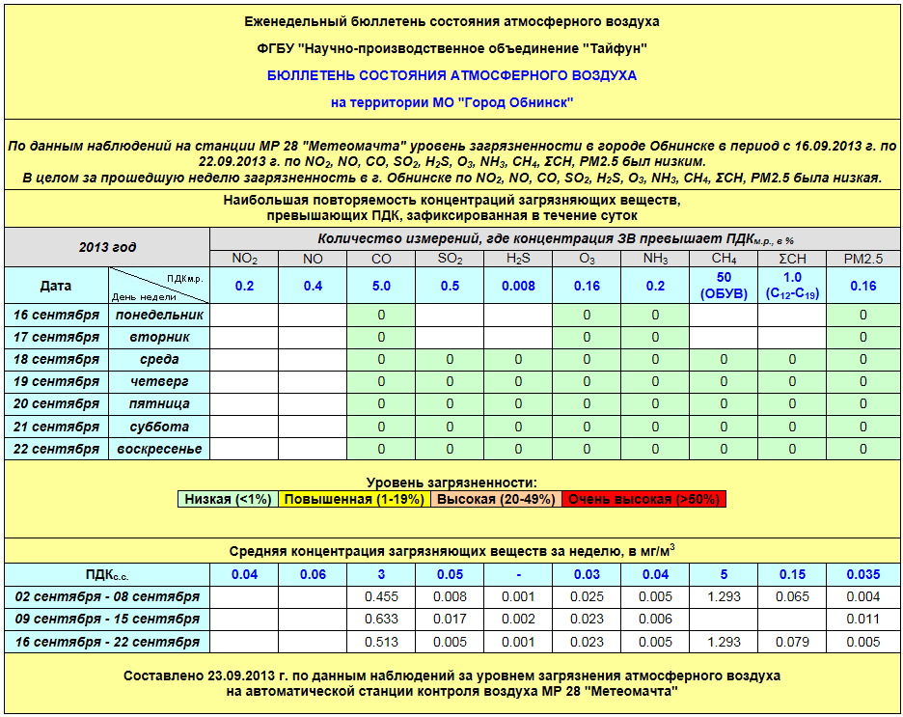Click the yellow "Повышенная (1-19%)" legend swatch
The width and height of the screenshot is (903, 717).
[x=353, y=499]
